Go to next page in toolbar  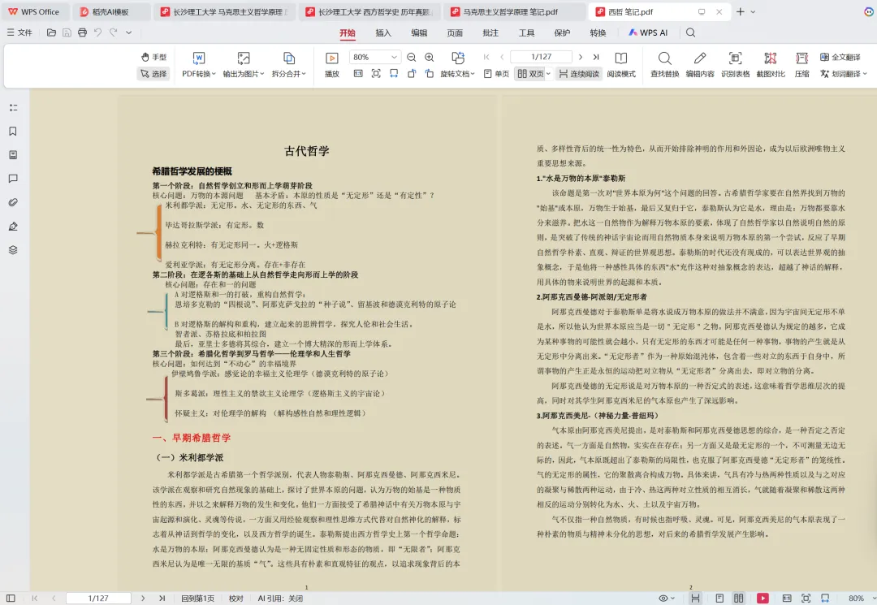click(x=581, y=57)
